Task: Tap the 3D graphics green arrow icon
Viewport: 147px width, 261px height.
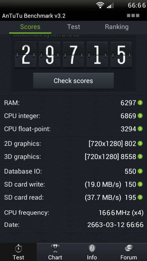Action: (x=140, y=156)
